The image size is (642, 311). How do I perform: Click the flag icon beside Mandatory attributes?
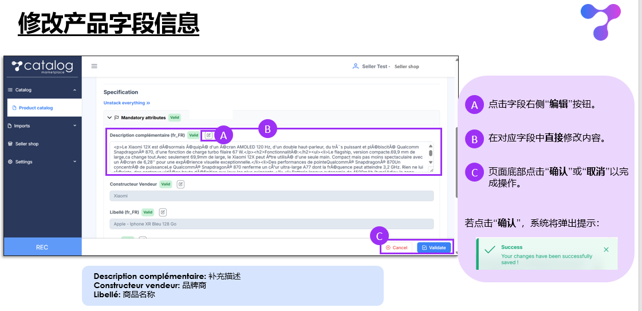point(117,117)
